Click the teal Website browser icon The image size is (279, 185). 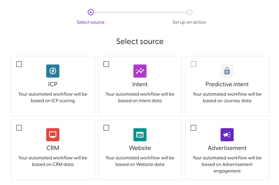(x=140, y=135)
